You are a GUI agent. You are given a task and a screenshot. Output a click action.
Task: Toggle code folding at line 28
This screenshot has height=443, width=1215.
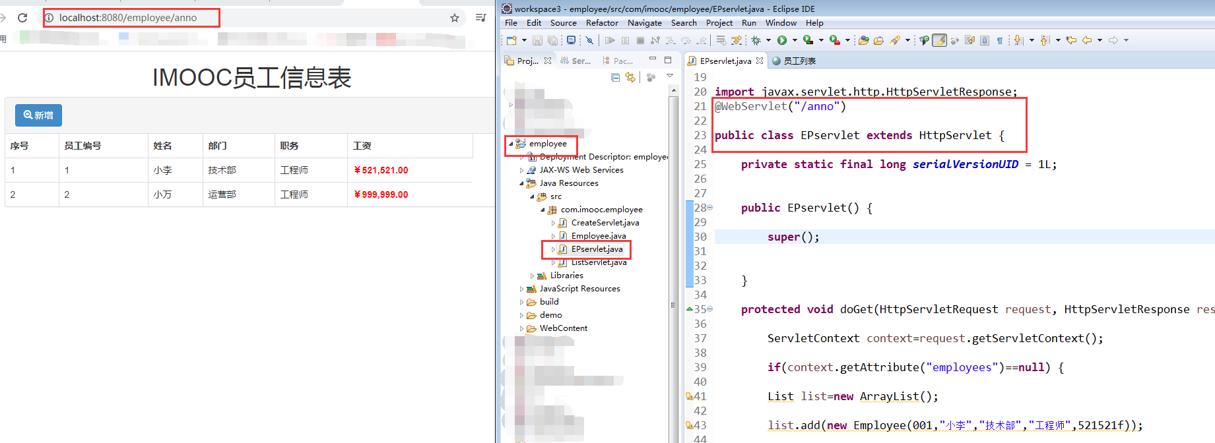(710, 208)
